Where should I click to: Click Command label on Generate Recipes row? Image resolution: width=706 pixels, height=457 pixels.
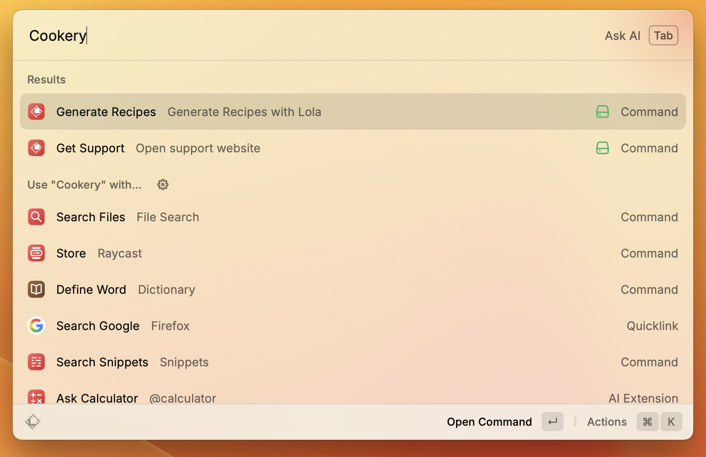[649, 112]
